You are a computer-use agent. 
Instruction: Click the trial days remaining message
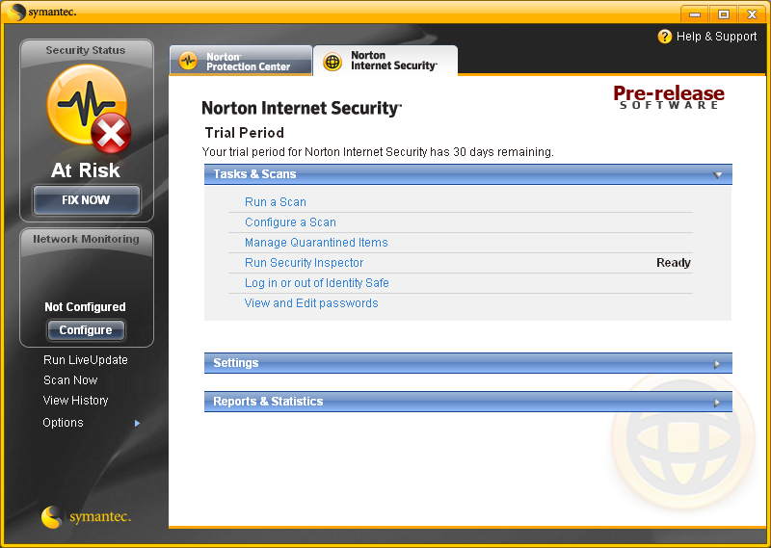point(378,152)
